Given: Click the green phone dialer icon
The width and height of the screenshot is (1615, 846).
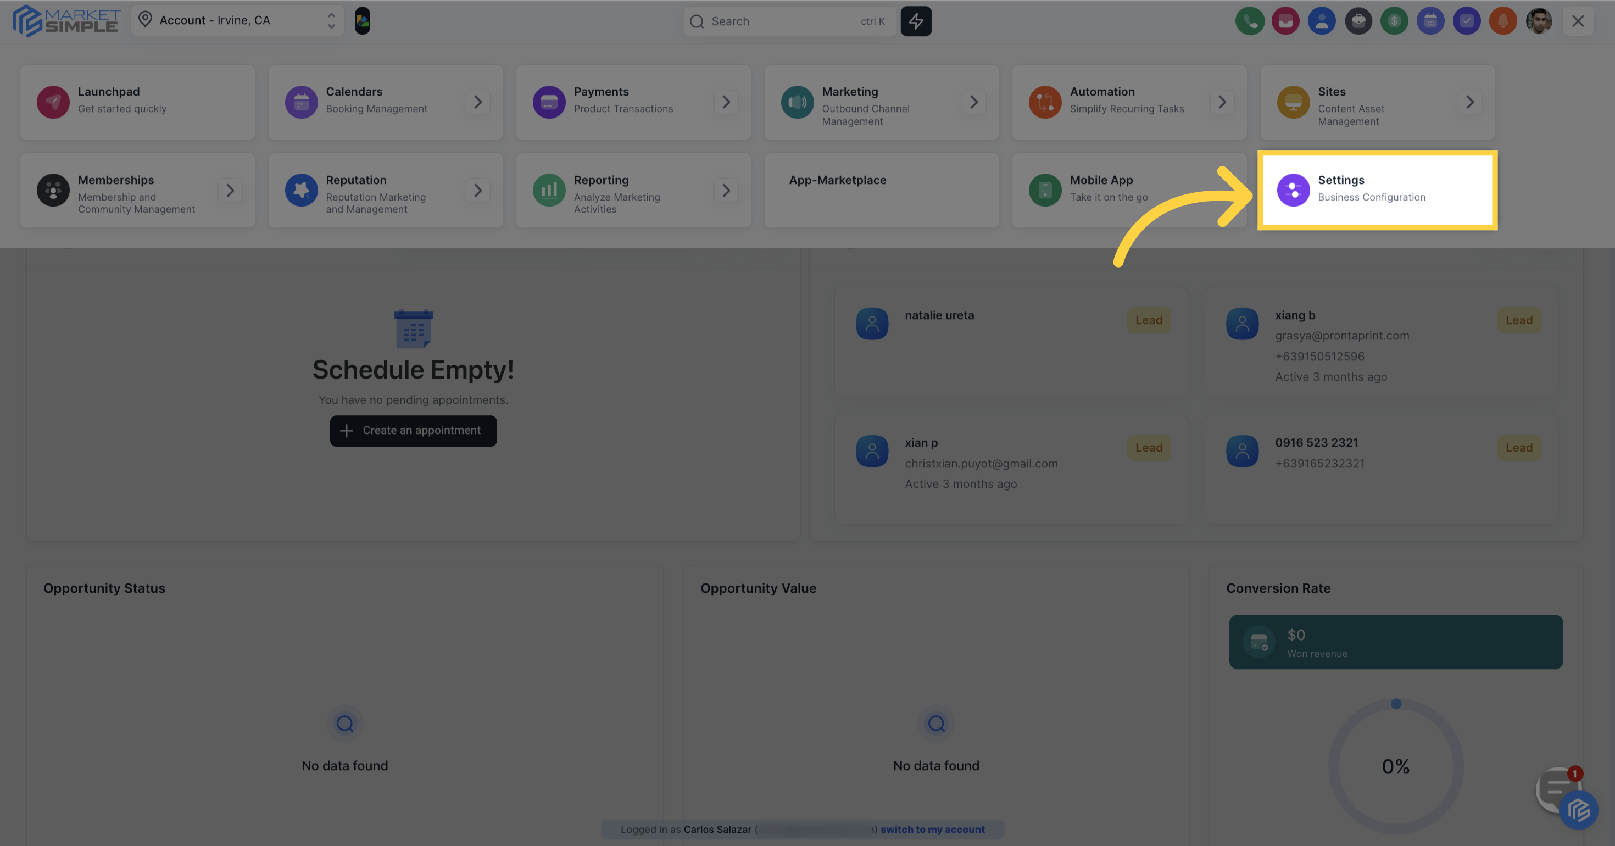Looking at the screenshot, I should point(1250,21).
